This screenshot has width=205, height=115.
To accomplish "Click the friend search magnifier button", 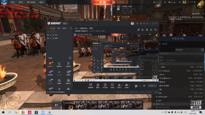I will click(x=202, y=50).
